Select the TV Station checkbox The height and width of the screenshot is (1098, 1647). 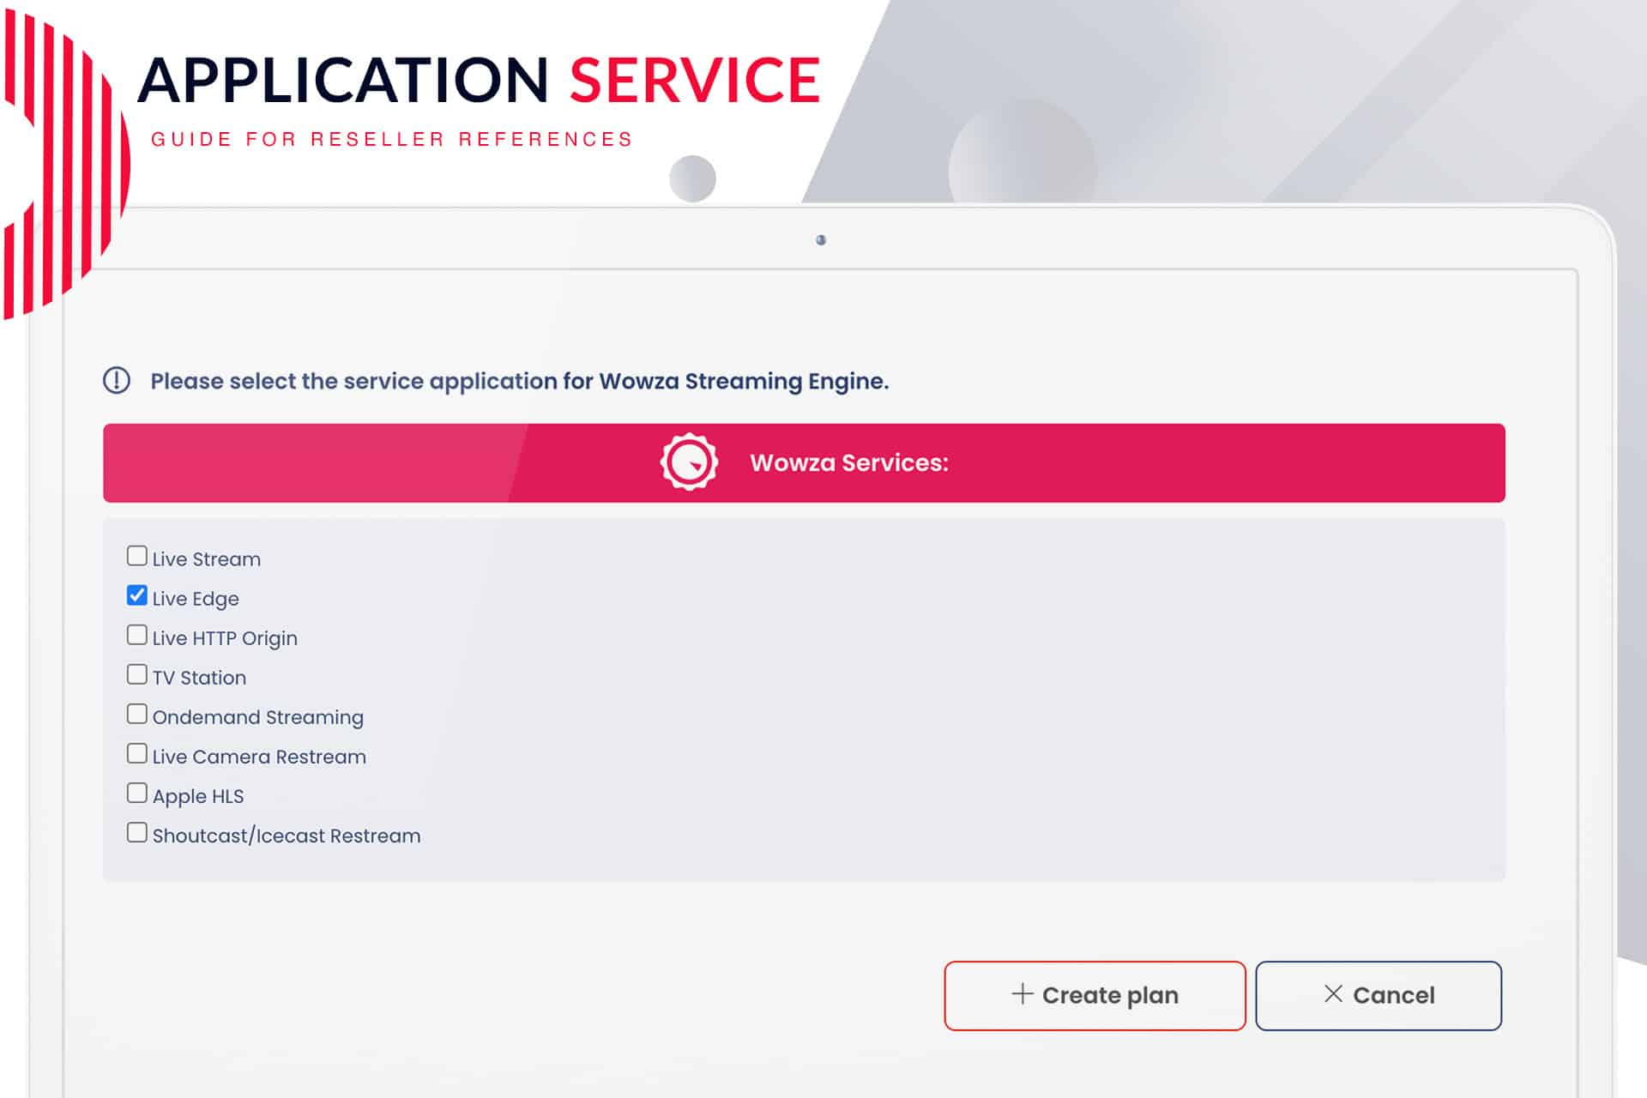(136, 674)
